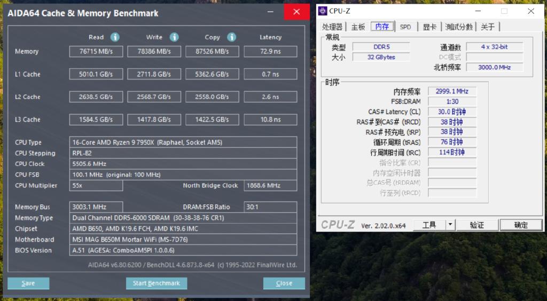
Task: Click the FSB:DRAM value 1:30 in CPU-Z
Action: pos(452,101)
